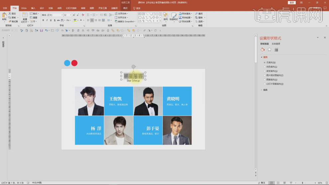Viewport: 329px width, 185px height.
Task: Click the 明星阵容 title text box
Action: point(133,76)
